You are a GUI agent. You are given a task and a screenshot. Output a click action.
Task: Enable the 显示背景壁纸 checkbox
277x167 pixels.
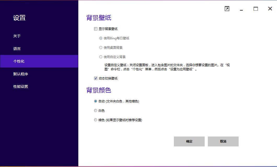pyautogui.click(x=96, y=29)
